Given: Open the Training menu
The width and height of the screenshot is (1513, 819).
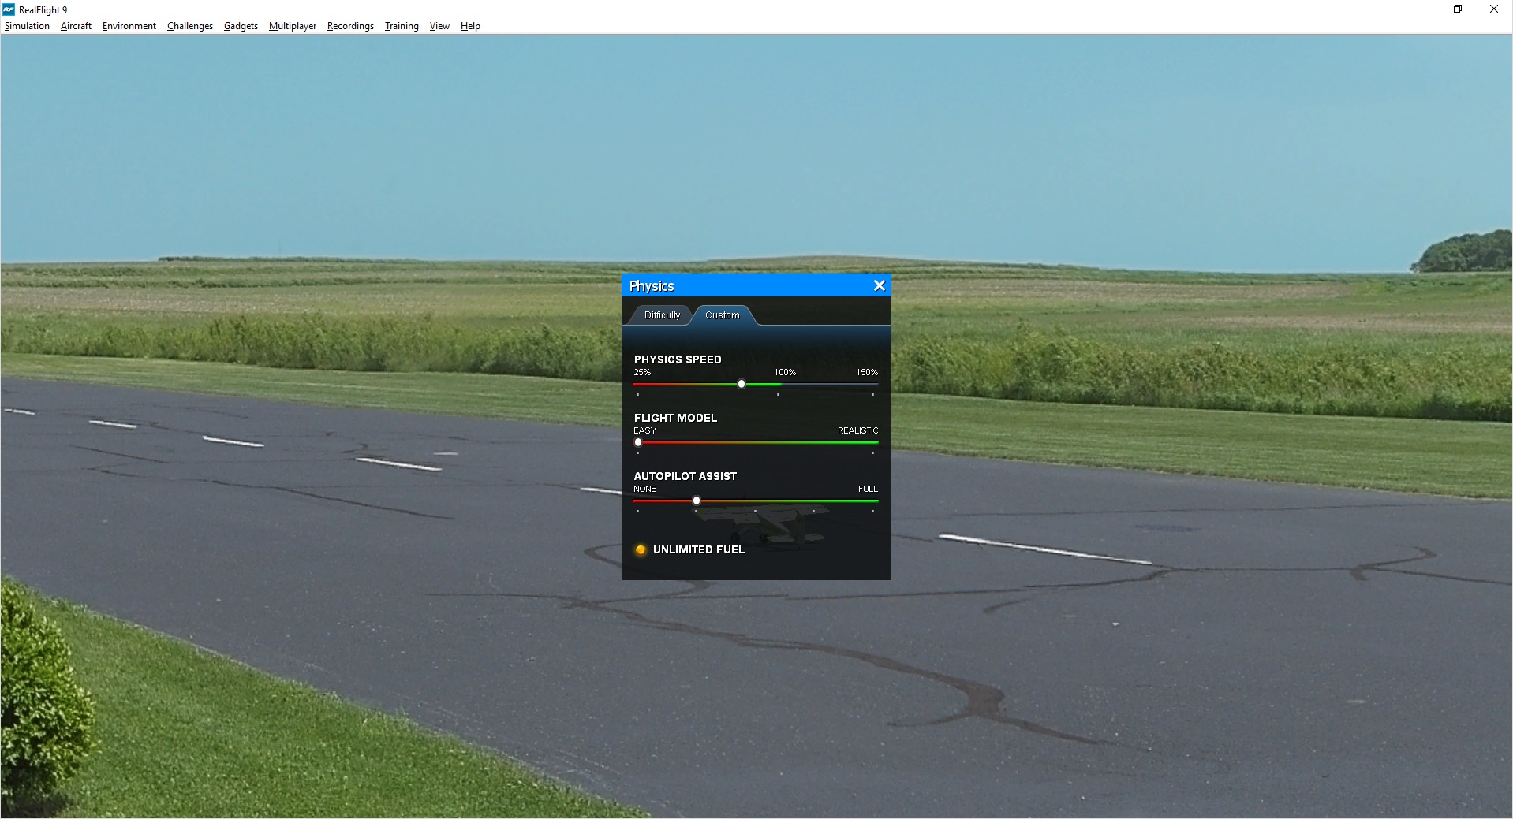Looking at the screenshot, I should pos(401,26).
